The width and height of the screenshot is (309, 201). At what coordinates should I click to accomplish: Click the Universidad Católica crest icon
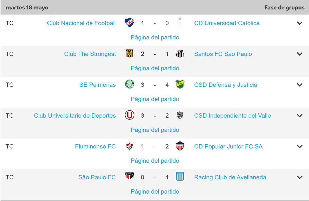point(180,23)
